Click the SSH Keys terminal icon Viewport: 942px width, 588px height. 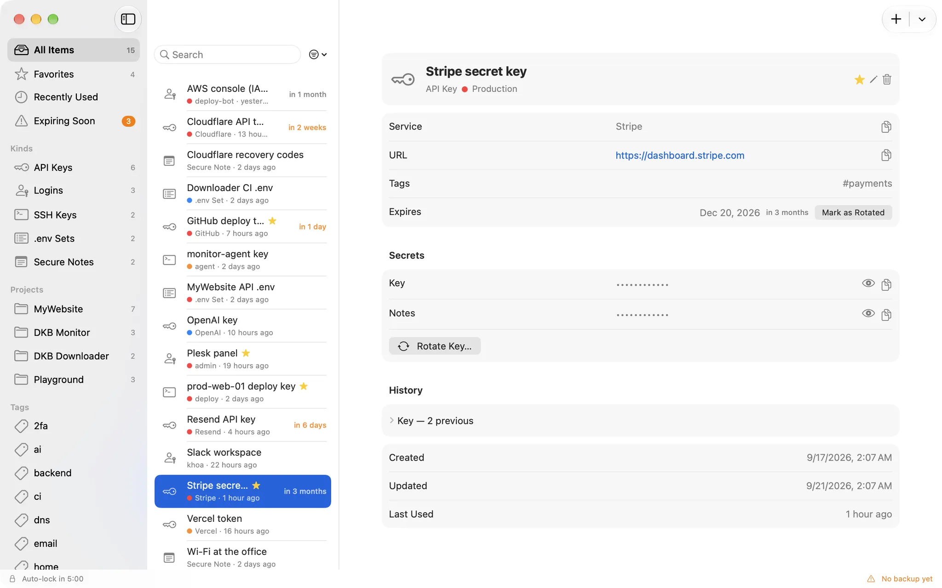click(21, 215)
